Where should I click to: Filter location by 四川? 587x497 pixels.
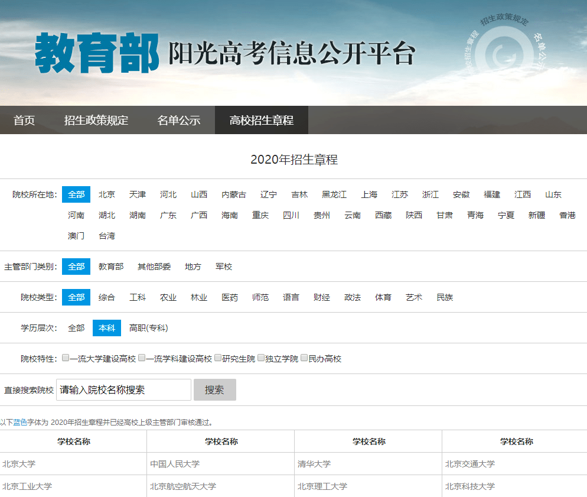(291, 215)
